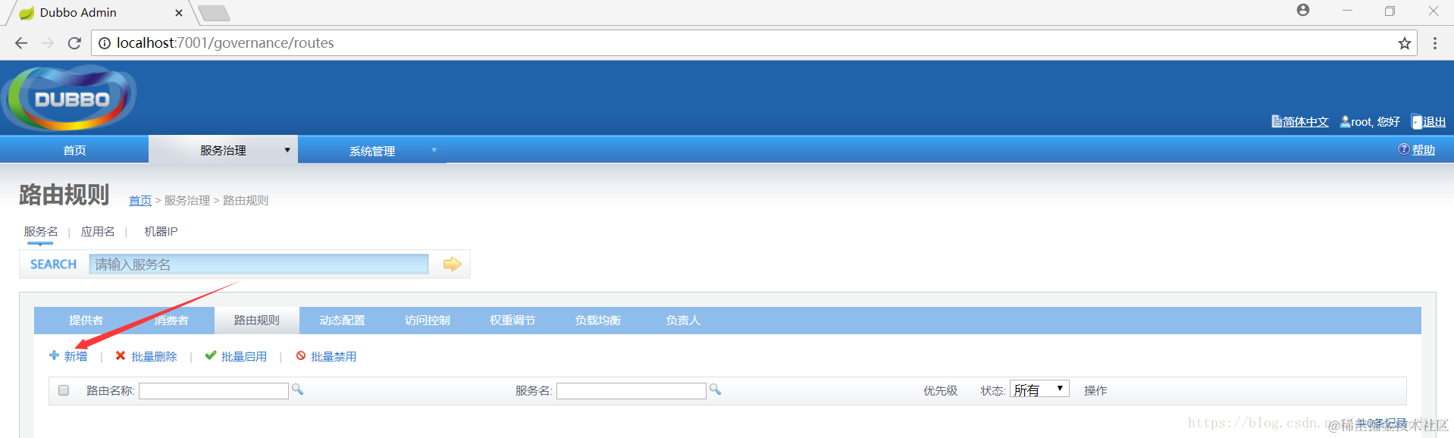Expand the 系统管理 menu
This screenshot has width=1454, height=438.
pos(371,151)
